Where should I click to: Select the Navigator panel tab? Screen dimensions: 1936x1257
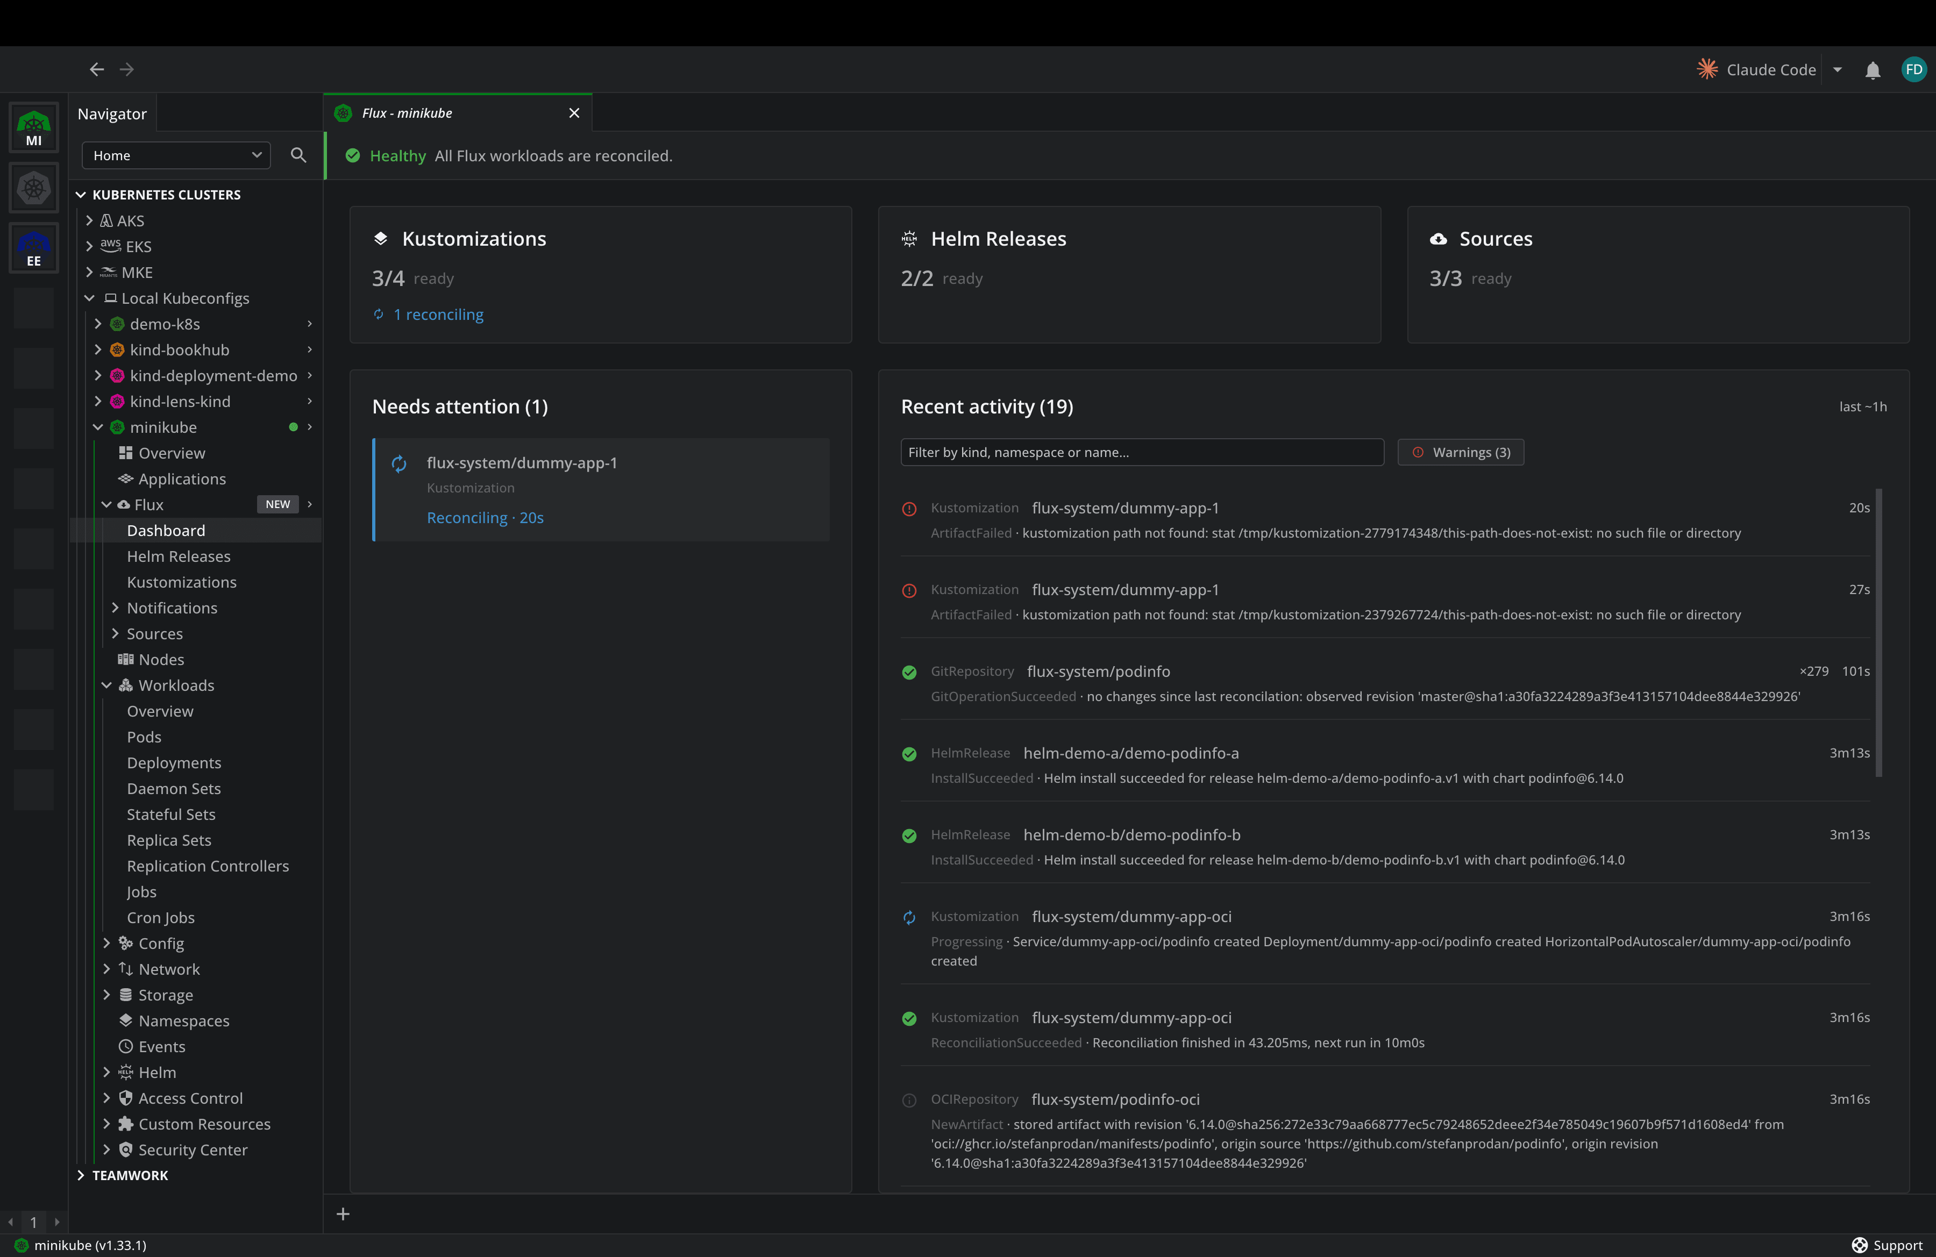112,114
